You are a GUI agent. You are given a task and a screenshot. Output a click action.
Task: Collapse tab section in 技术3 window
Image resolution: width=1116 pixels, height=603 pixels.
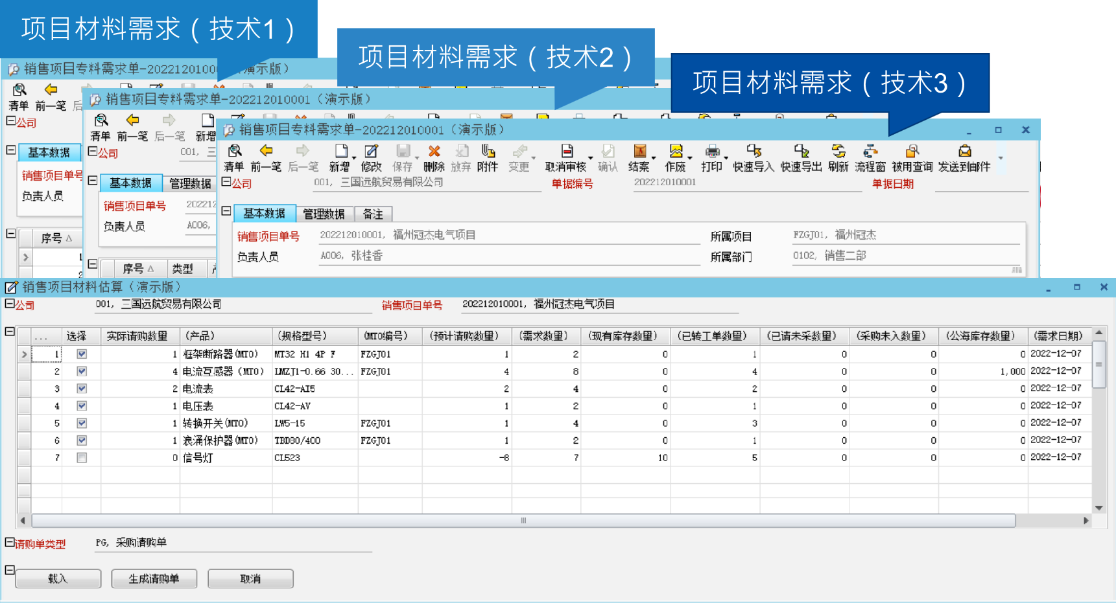click(226, 210)
